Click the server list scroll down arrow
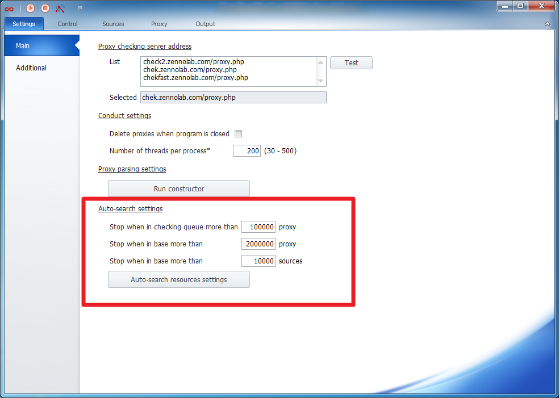This screenshot has width=559, height=398. [x=320, y=81]
